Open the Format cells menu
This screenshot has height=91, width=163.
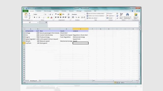point(110,18)
